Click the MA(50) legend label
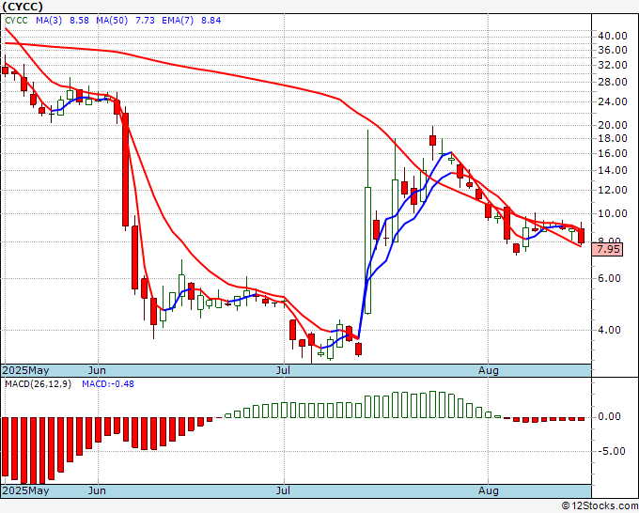The width and height of the screenshot is (639, 513). click(x=112, y=21)
